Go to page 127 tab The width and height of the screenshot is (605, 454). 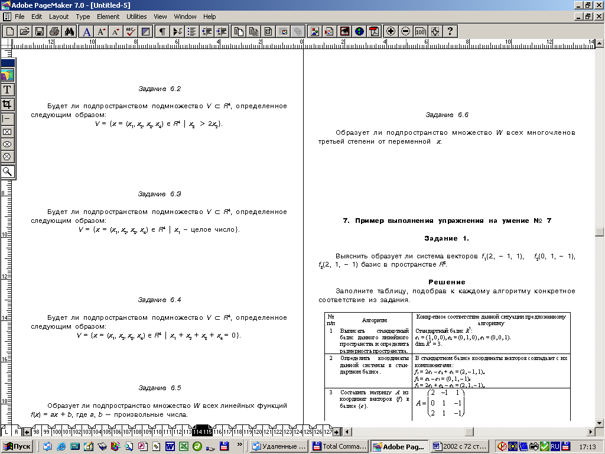click(328, 432)
